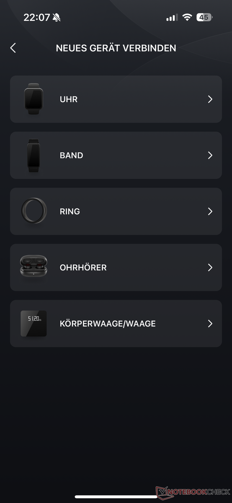Viewport: 232px width, 503px height.
Task: Tap the Wi-Fi status icon
Action: (x=187, y=18)
